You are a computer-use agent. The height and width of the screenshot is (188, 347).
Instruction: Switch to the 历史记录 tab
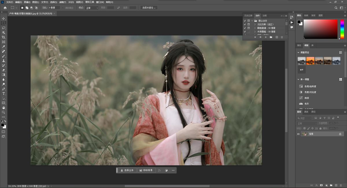(x=248, y=16)
